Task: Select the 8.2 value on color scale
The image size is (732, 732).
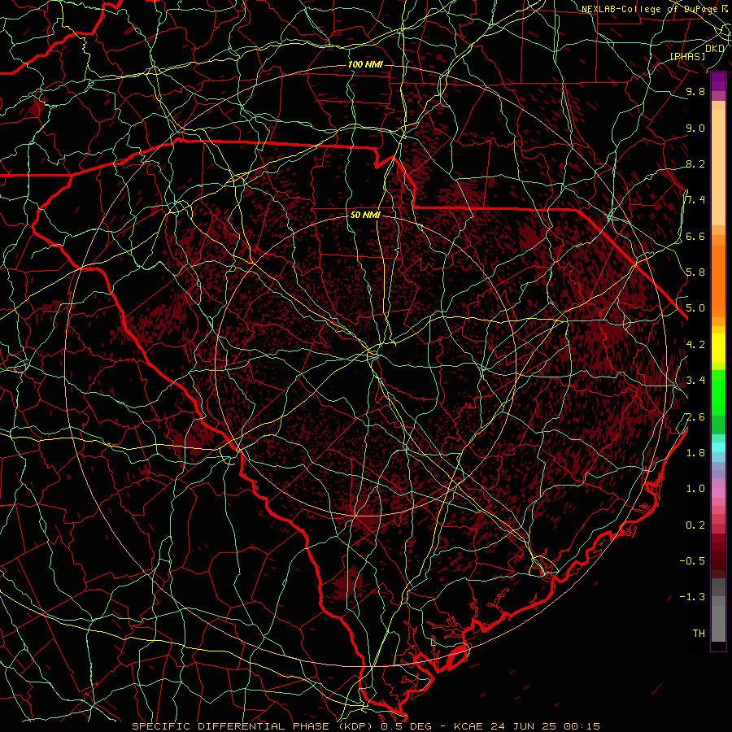Action: [695, 163]
